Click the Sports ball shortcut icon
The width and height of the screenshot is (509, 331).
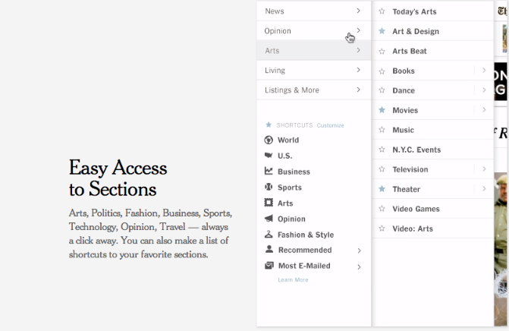tap(269, 187)
